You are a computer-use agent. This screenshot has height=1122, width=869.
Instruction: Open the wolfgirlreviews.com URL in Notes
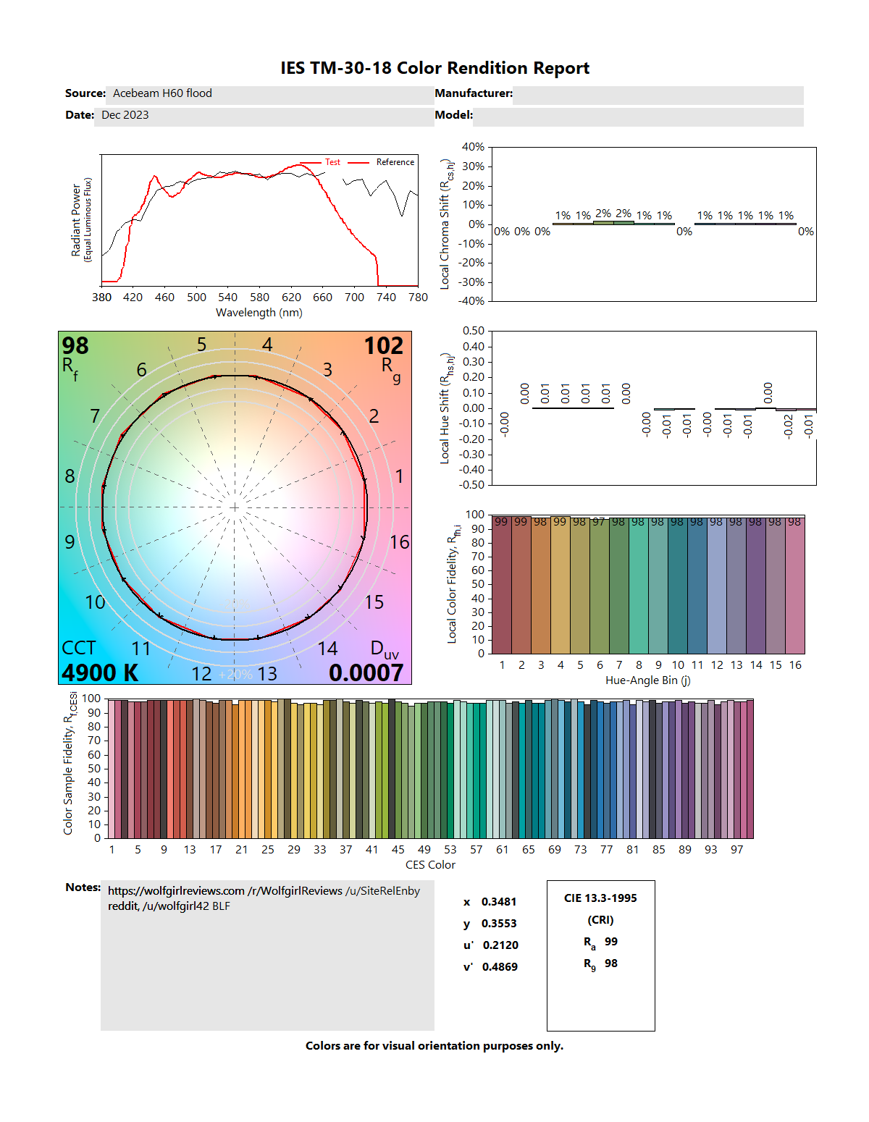[x=176, y=891]
